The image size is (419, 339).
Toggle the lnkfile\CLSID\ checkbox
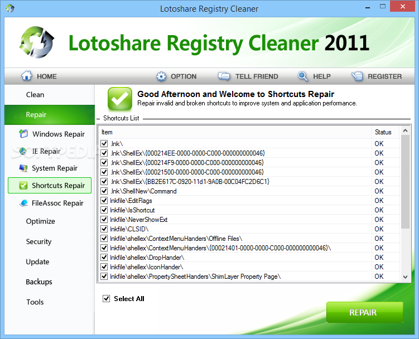pyautogui.click(x=104, y=229)
